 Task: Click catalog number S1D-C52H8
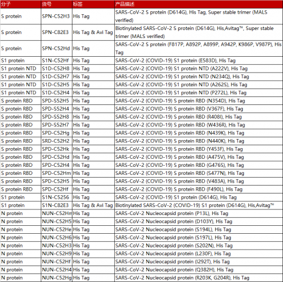[55, 69]
